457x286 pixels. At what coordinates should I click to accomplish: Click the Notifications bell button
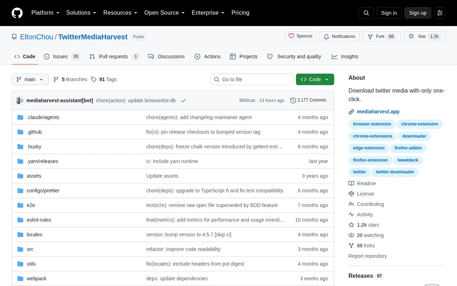[x=339, y=36]
